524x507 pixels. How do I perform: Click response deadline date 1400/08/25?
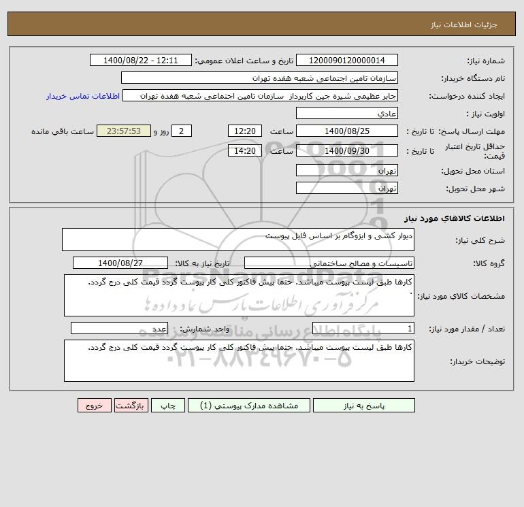[347, 131]
